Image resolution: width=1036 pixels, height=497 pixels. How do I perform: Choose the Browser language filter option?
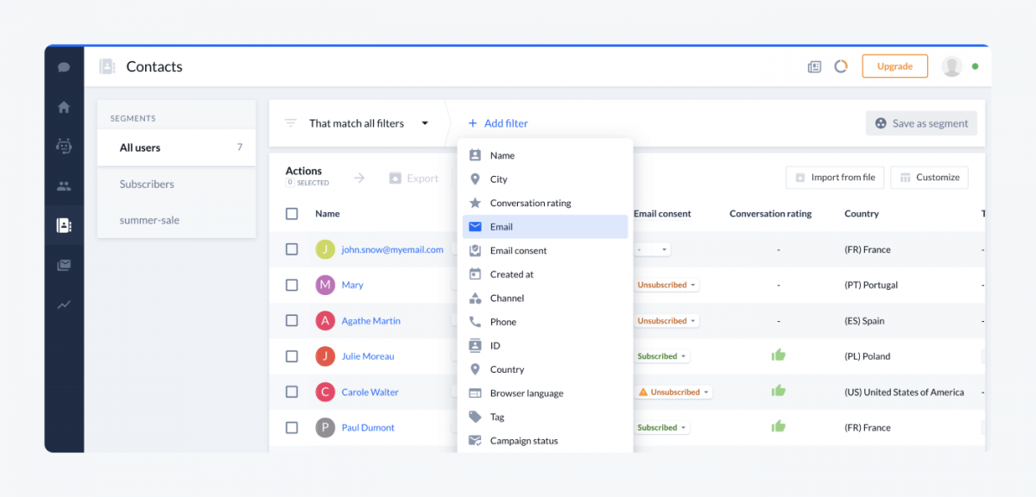(545, 393)
